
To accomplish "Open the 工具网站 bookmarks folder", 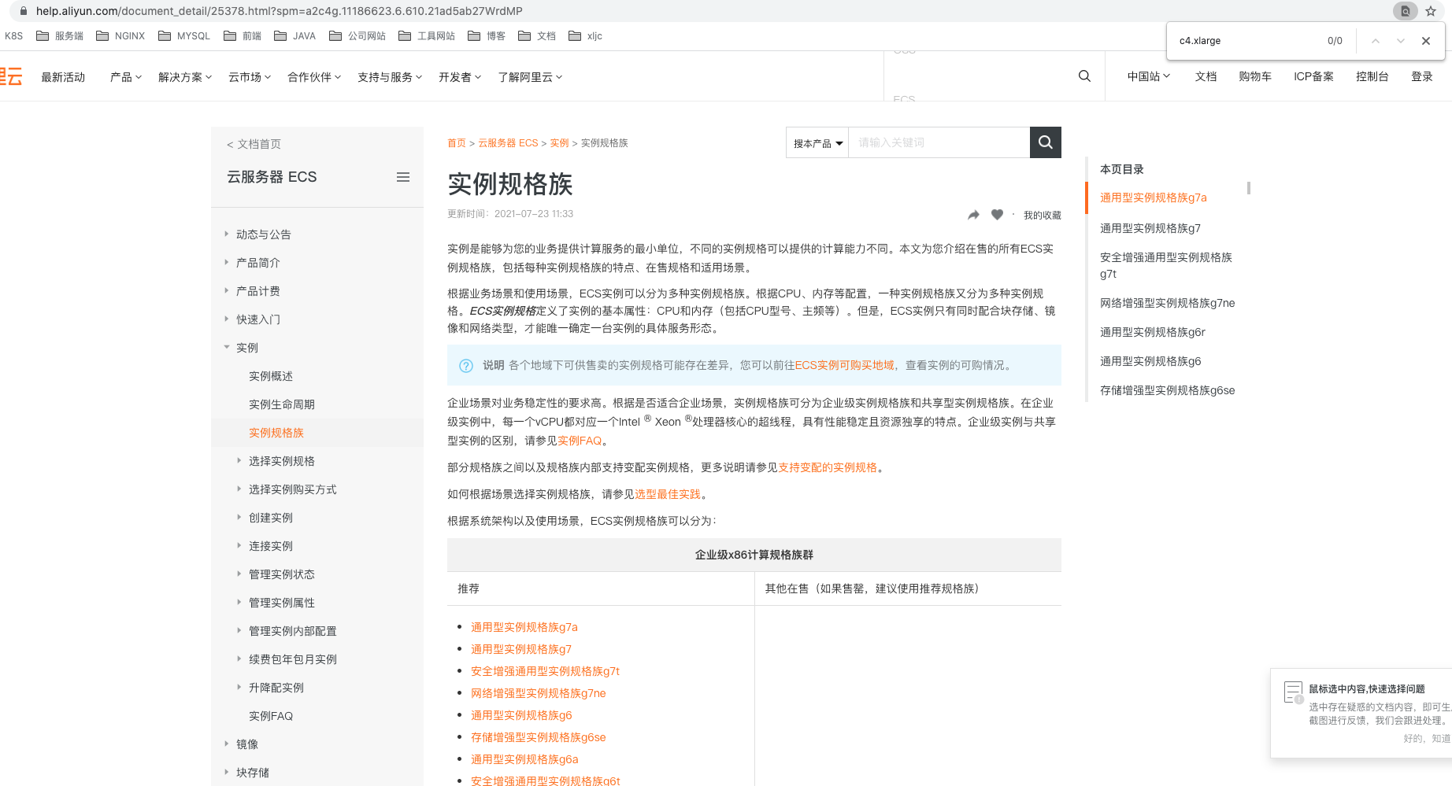I will 427,36.
